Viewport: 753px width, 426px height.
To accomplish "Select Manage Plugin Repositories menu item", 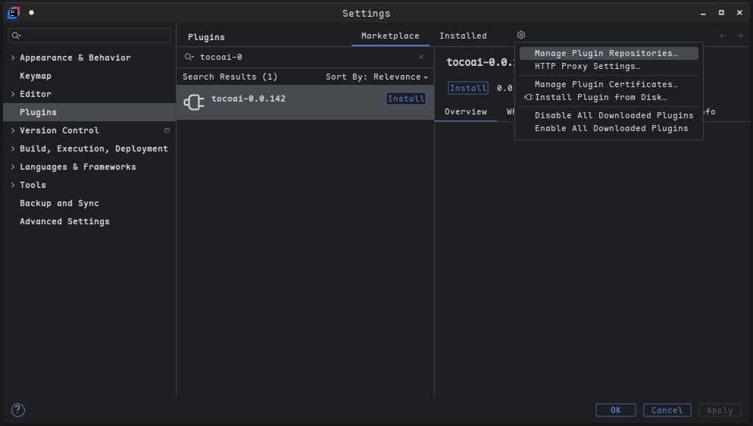I will (608, 53).
